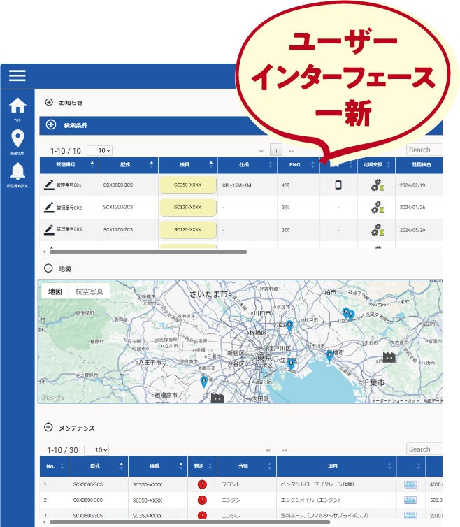Click the Google logo on the map
This screenshot has height=527, width=460.
pyautogui.click(x=52, y=398)
